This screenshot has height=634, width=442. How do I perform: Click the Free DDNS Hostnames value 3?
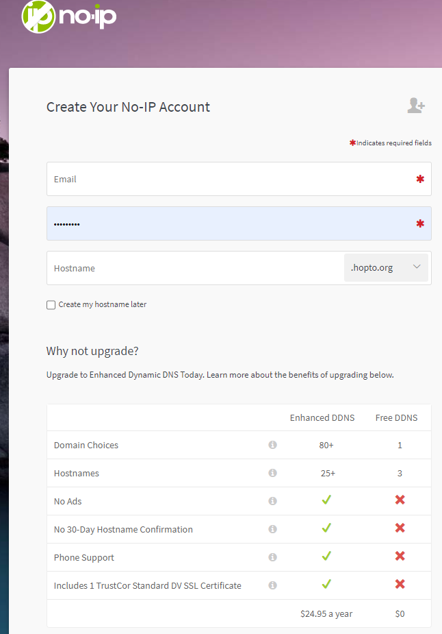(x=400, y=473)
